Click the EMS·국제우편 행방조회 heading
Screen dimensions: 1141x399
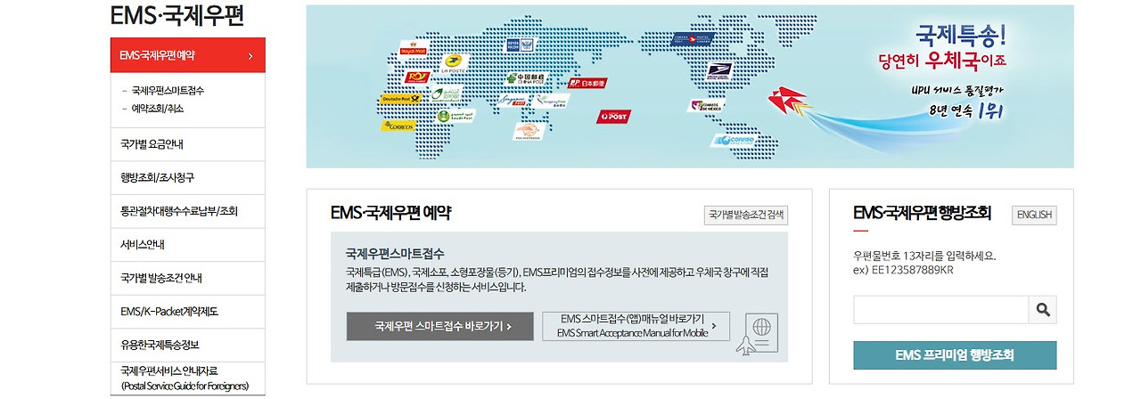[922, 213]
